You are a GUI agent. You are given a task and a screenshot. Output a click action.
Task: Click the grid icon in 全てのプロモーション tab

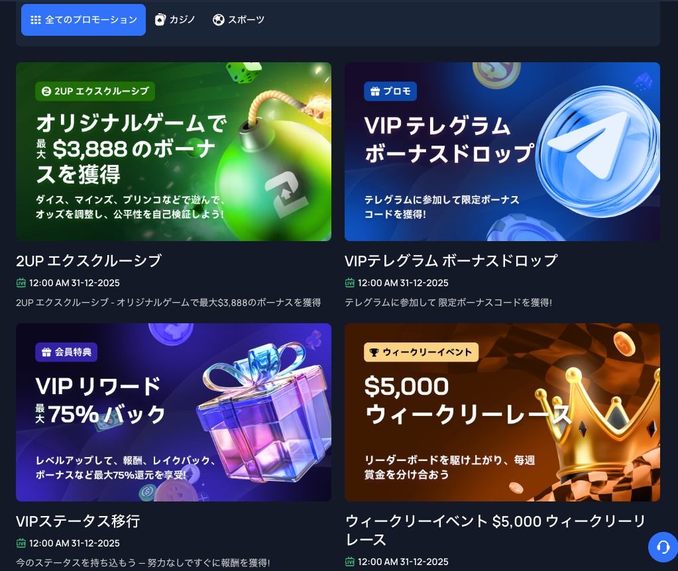coord(36,20)
